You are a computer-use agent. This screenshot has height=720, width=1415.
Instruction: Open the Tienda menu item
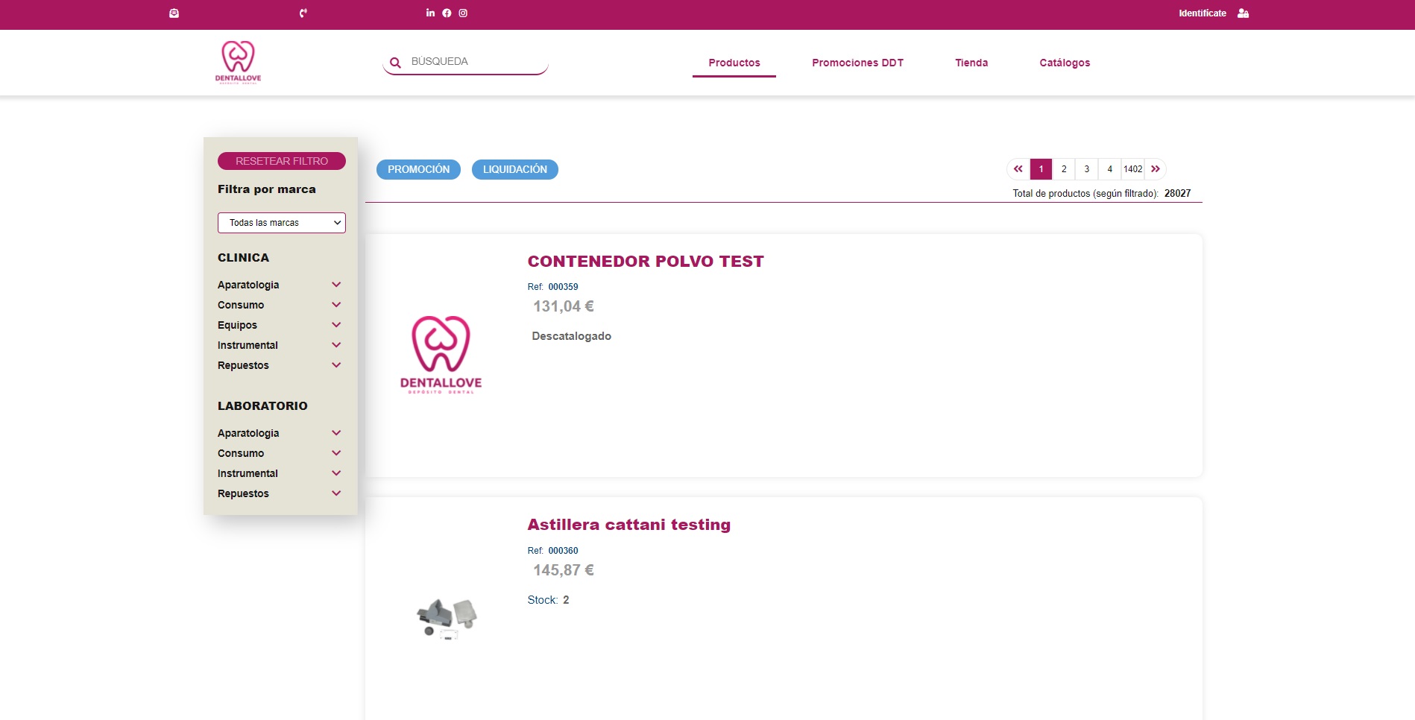[x=971, y=63]
